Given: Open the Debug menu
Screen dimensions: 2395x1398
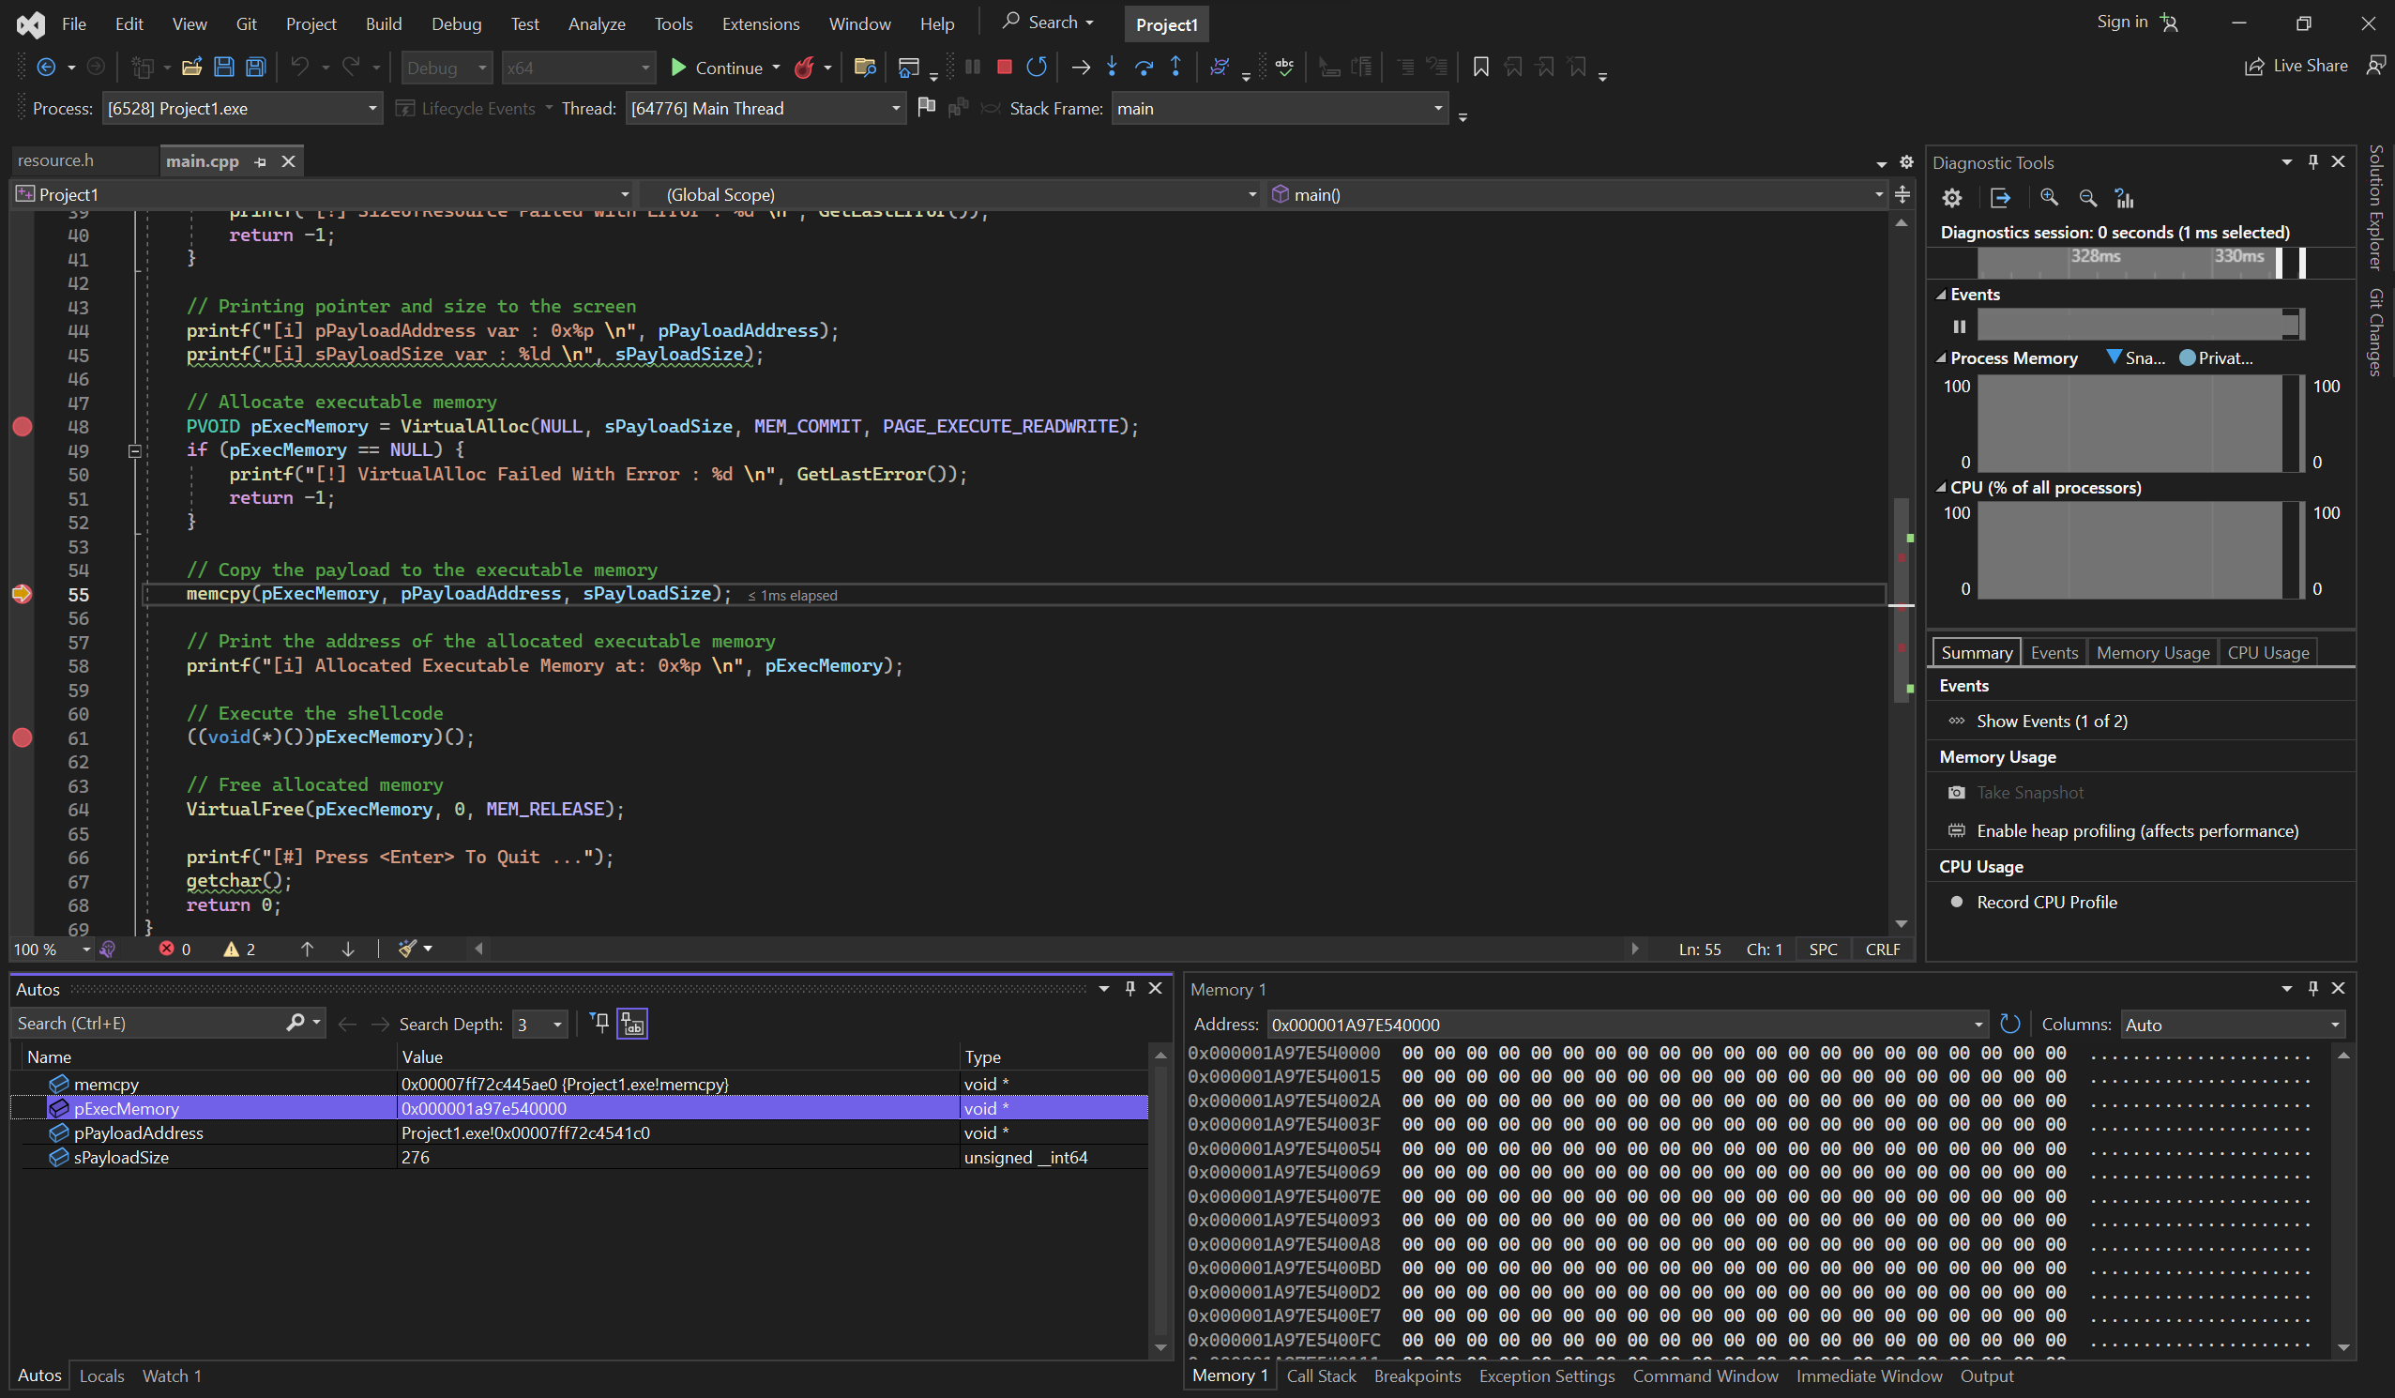Looking at the screenshot, I should point(456,23).
